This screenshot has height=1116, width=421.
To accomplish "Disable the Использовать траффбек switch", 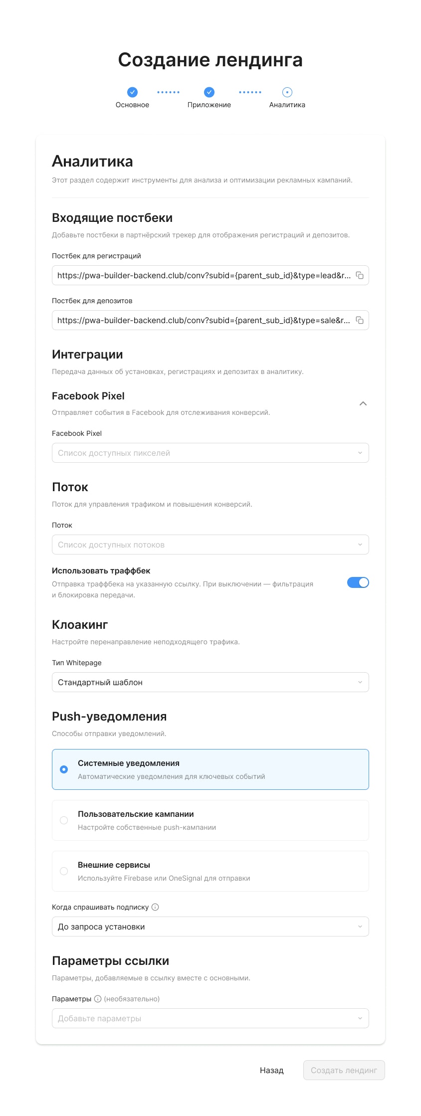I will [357, 582].
